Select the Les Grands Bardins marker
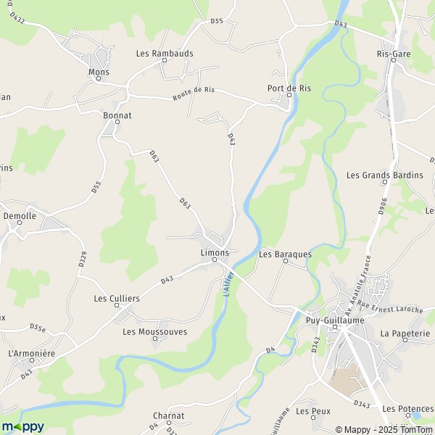435x435 pixels. (385, 182)
